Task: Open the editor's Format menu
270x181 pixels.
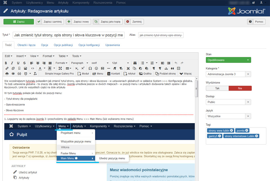Action: pyautogui.click(x=48, y=56)
